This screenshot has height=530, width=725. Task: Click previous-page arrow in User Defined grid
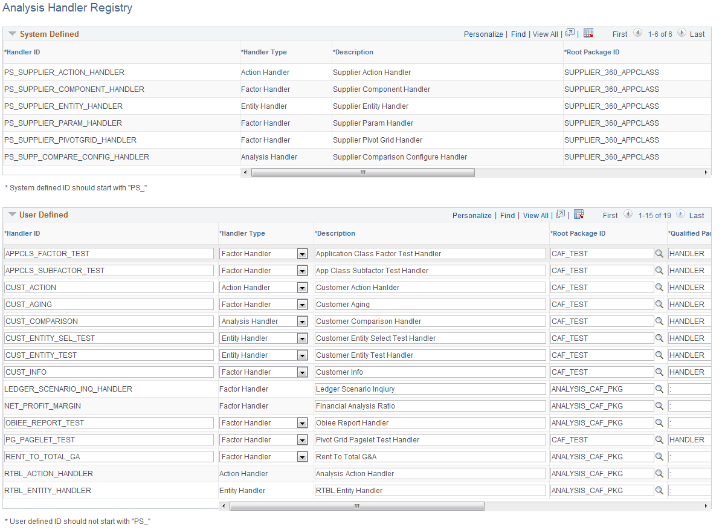click(x=628, y=214)
